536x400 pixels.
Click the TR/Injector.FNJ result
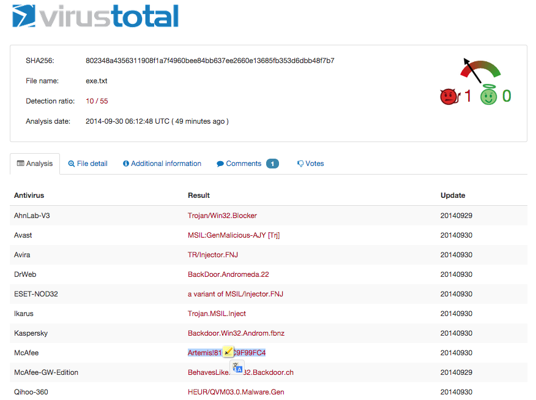(x=212, y=255)
